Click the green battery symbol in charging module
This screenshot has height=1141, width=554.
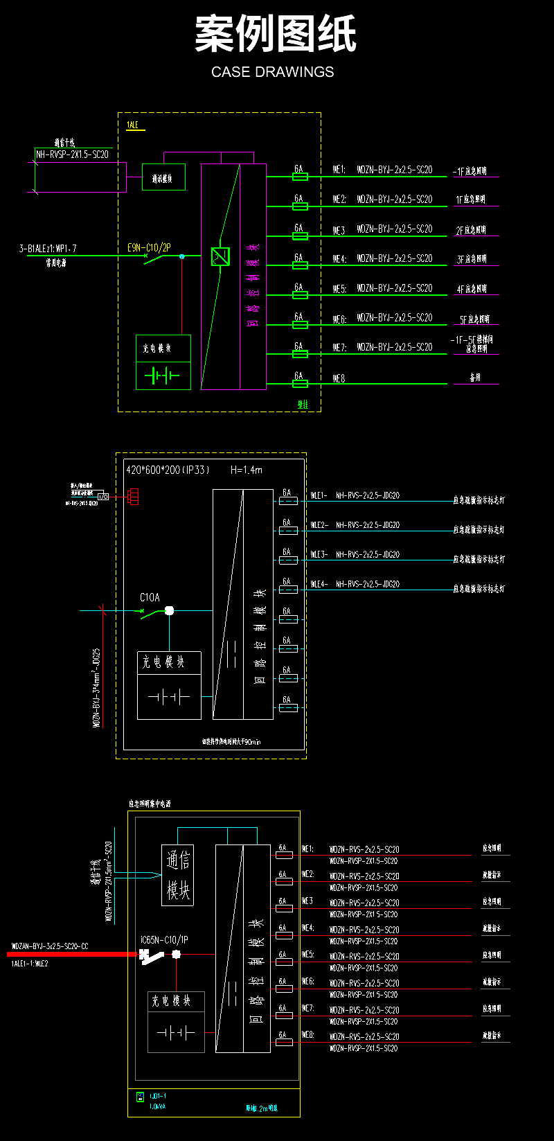point(163,375)
